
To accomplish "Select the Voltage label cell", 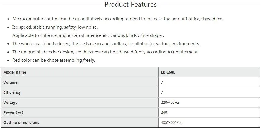I will tap(80, 103).
